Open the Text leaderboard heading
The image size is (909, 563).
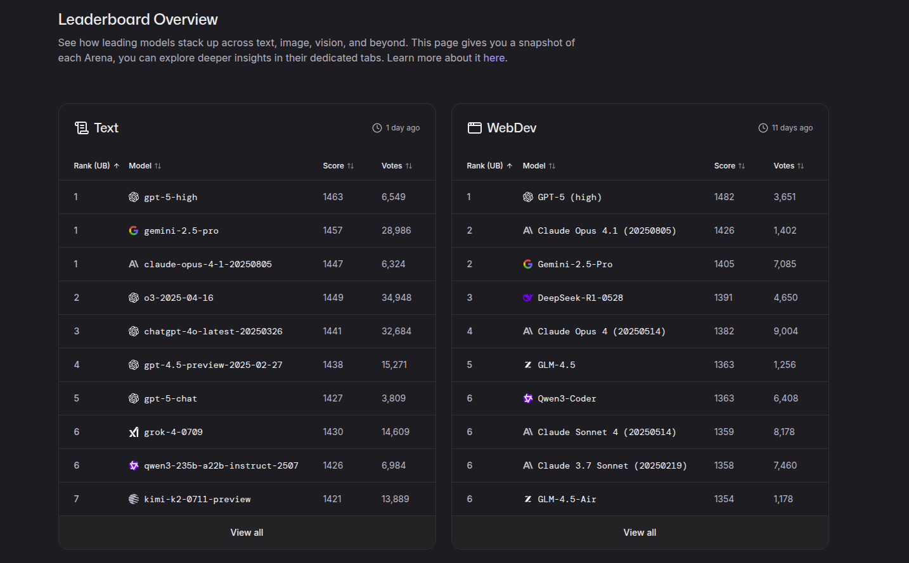click(x=106, y=128)
